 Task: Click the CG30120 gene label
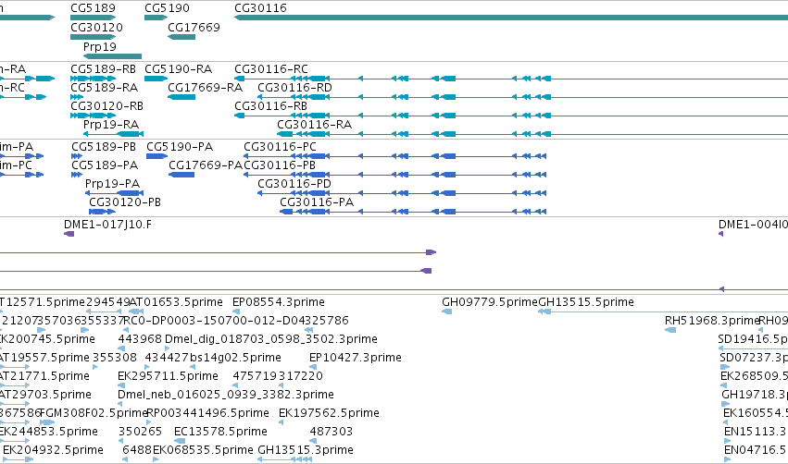(x=96, y=28)
